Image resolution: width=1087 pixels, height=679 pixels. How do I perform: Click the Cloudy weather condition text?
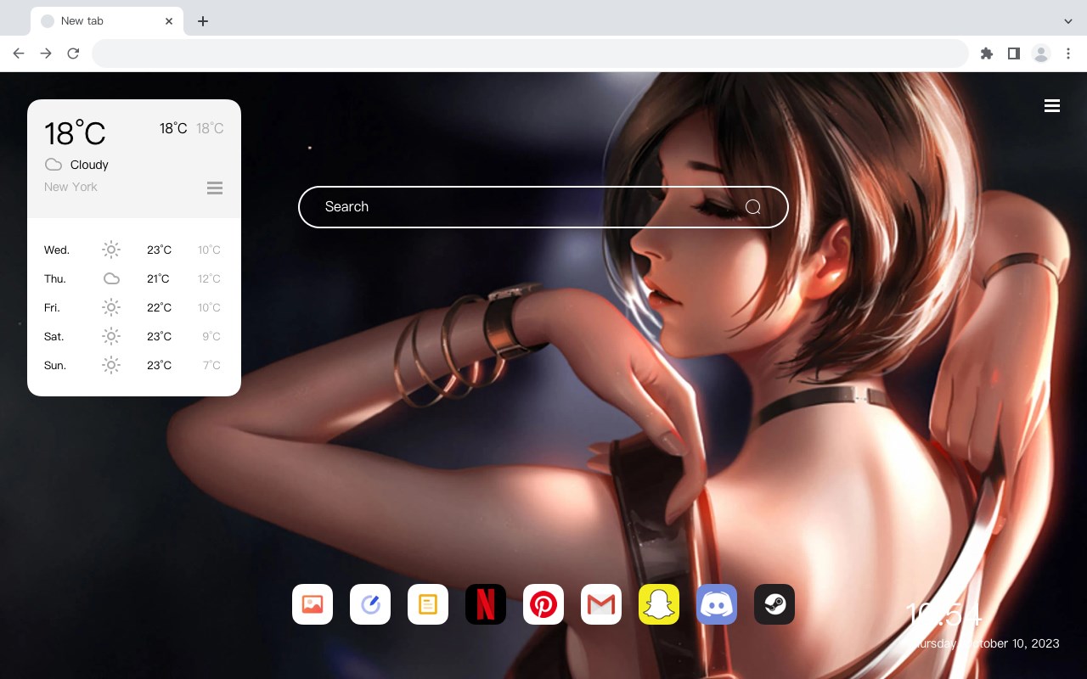pos(89,165)
